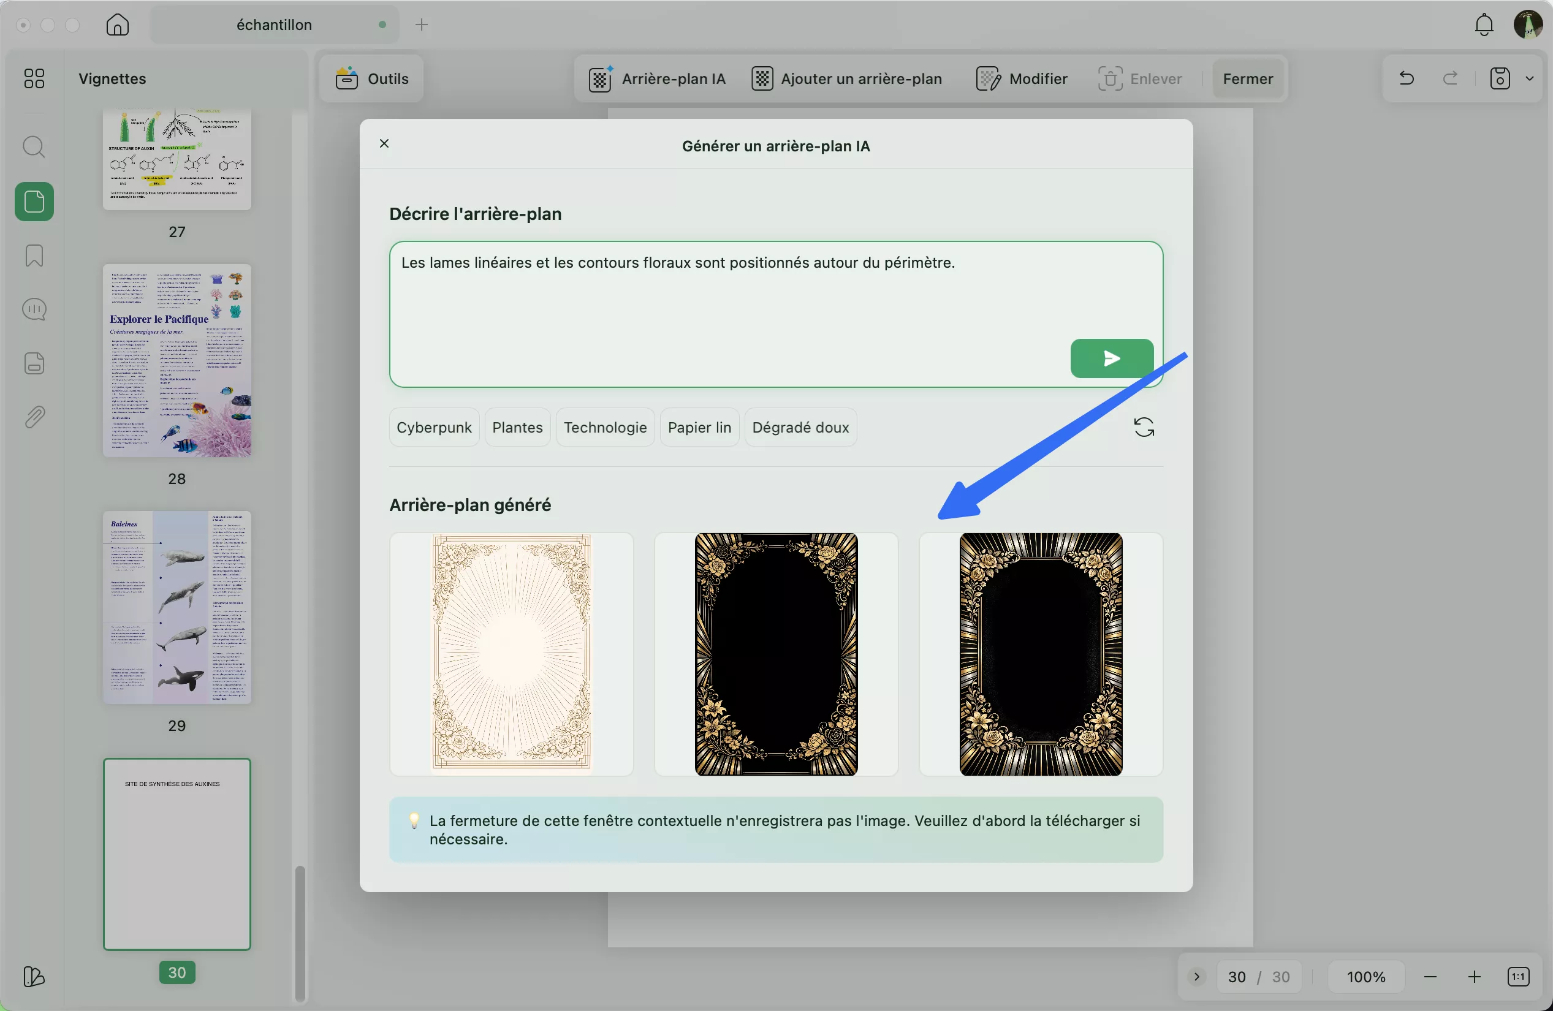Viewport: 1553px width, 1011px height.
Task: Open the search panel in sidebar
Action: tap(34, 147)
